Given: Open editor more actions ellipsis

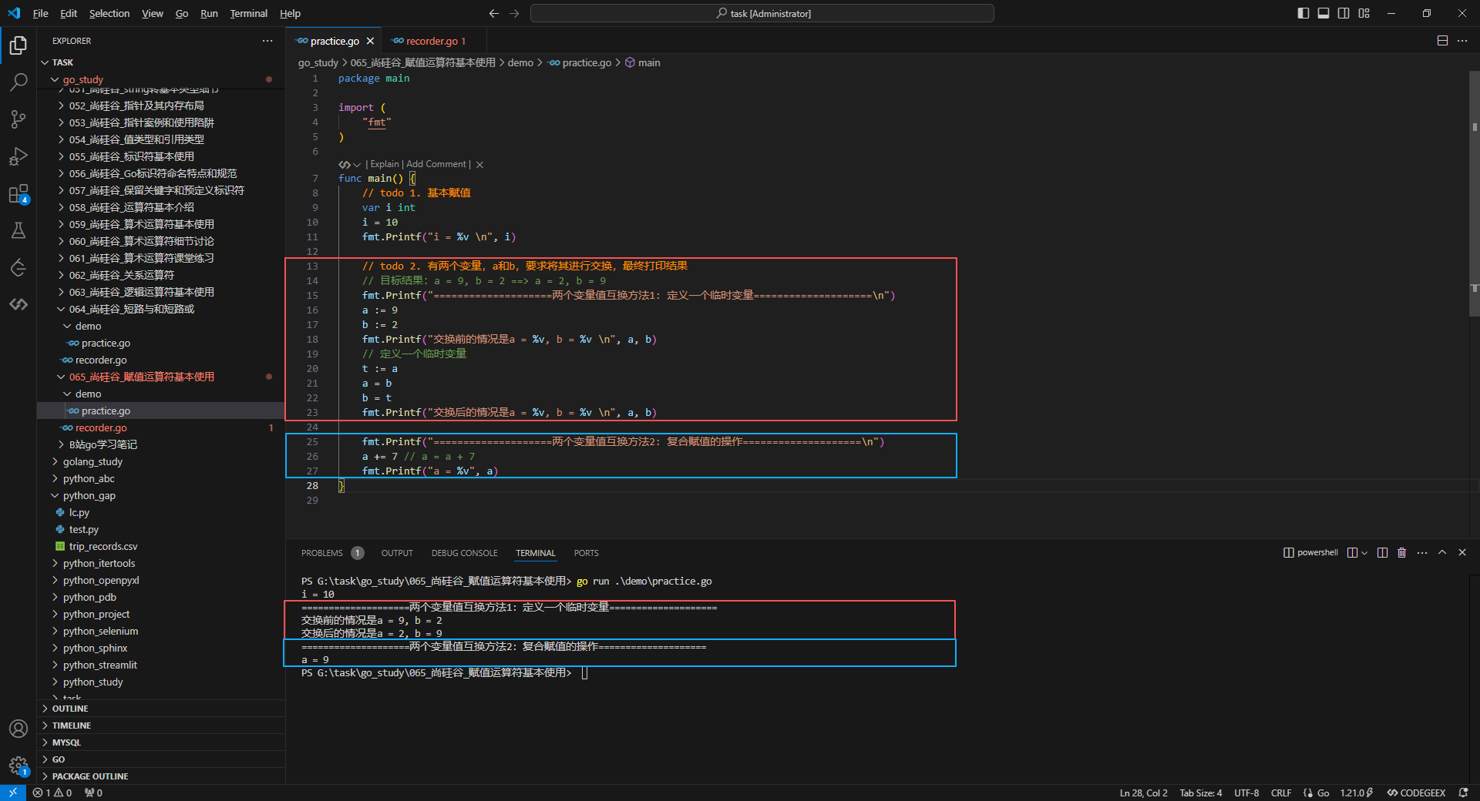Looking at the screenshot, I should [x=1462, y=41].
